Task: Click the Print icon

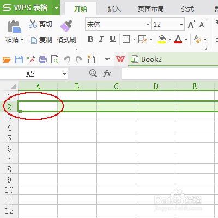Action: (43, 59)
